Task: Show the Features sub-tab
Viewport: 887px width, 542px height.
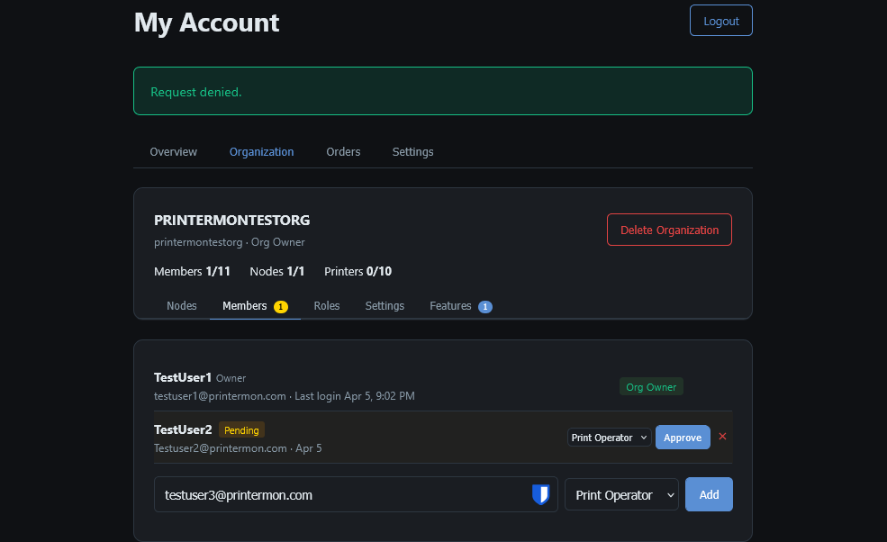Action: click(x=450, y=306)
